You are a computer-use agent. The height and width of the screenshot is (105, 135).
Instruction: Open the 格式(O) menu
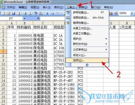point(59,7)
